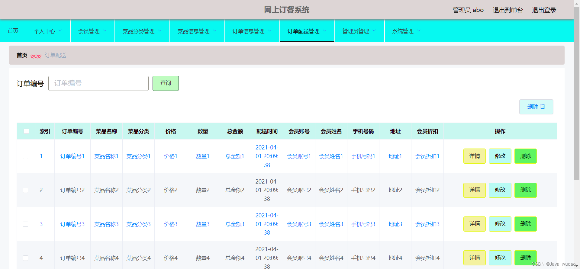The height and width of the screenshot is (269, 580).
Task: Click the arrow icon beside 会员管理
Action: click(105, 30)
